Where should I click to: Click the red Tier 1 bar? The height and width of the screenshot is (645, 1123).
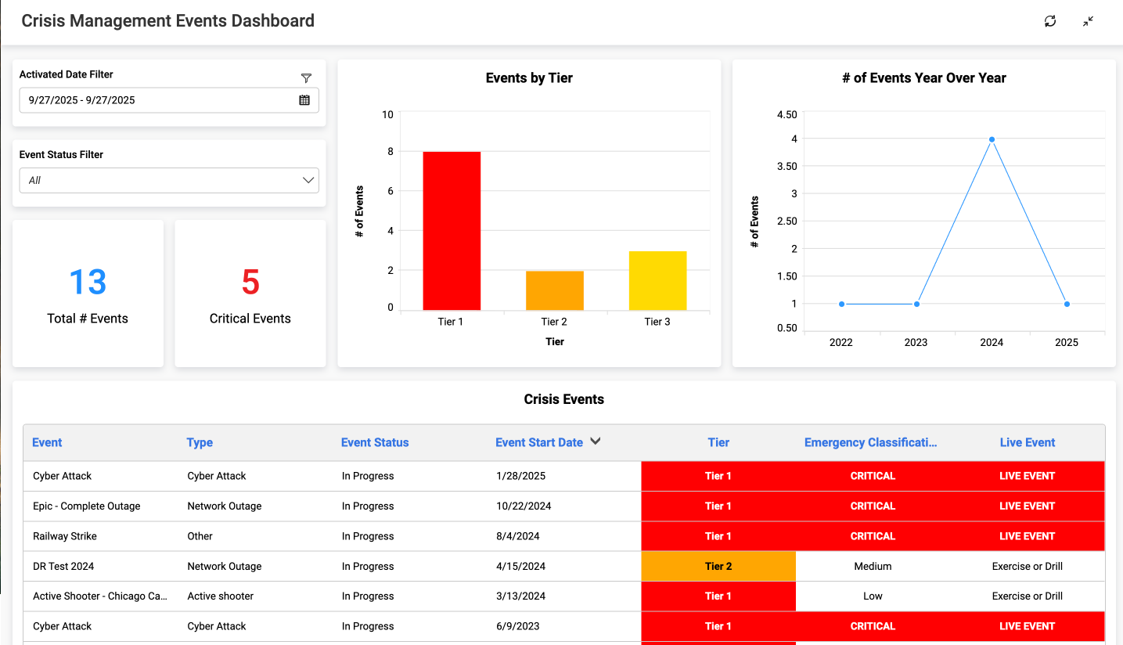click(x=452, y=231)
